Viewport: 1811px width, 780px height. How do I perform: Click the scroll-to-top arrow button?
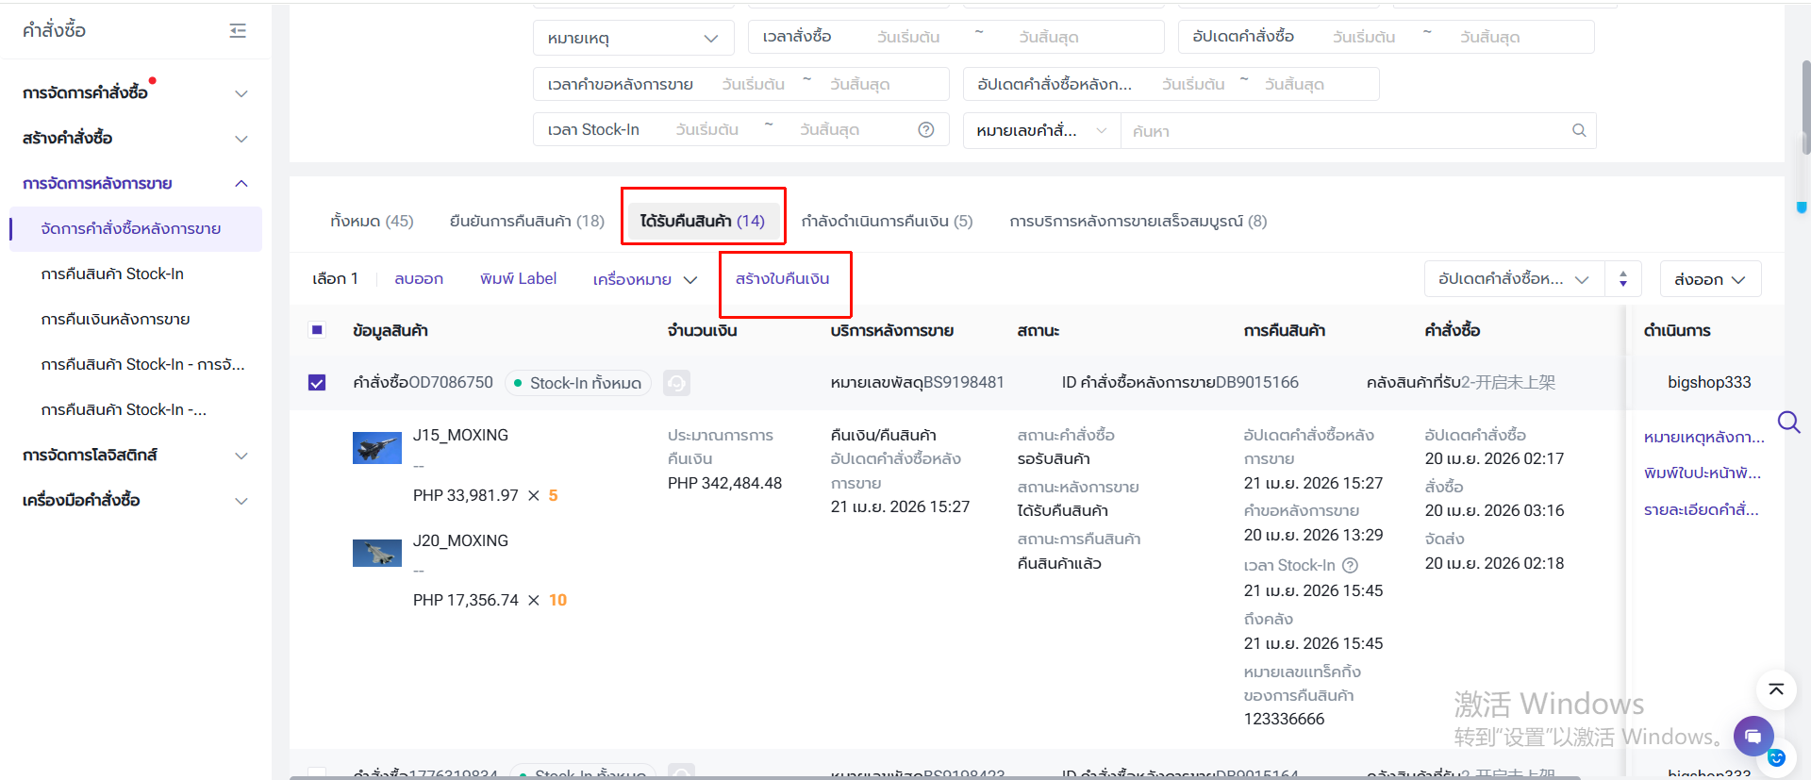(x=1775, y=689)
